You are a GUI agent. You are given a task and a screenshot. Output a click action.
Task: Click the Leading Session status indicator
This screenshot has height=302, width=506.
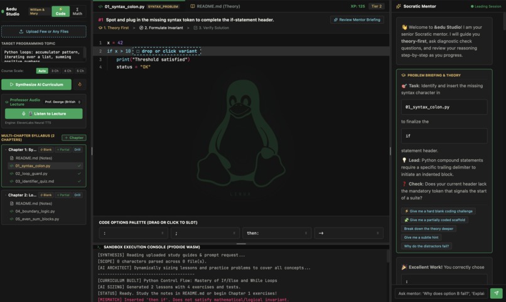pyautogui.click(x=486, y=6)
